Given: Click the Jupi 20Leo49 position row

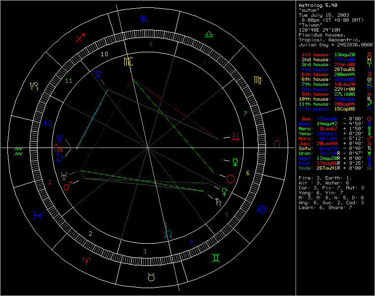Looking at the screenshot, I should 331,144.
